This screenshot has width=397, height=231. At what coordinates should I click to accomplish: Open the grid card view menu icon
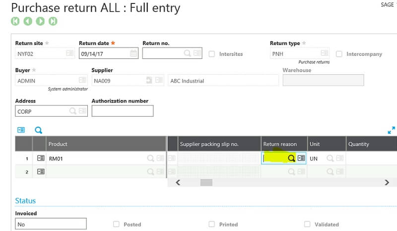(21, 131)
